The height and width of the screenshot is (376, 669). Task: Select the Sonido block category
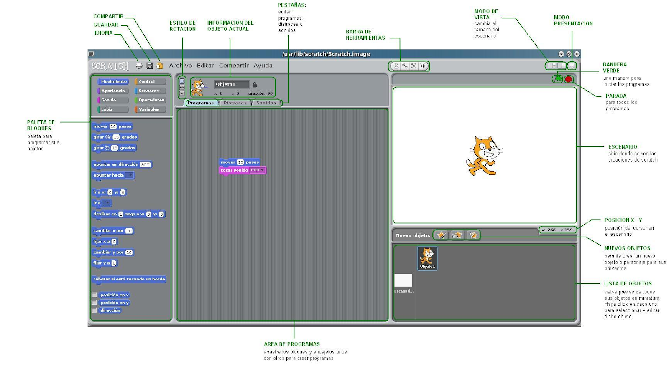pos(113,100)
